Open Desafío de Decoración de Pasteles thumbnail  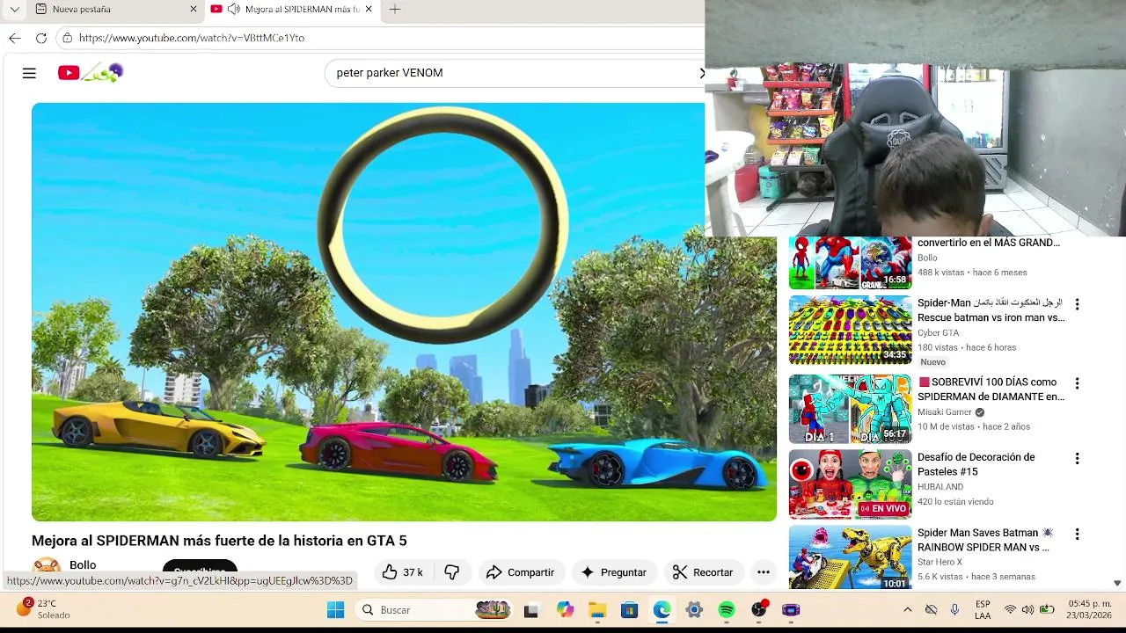850,484
